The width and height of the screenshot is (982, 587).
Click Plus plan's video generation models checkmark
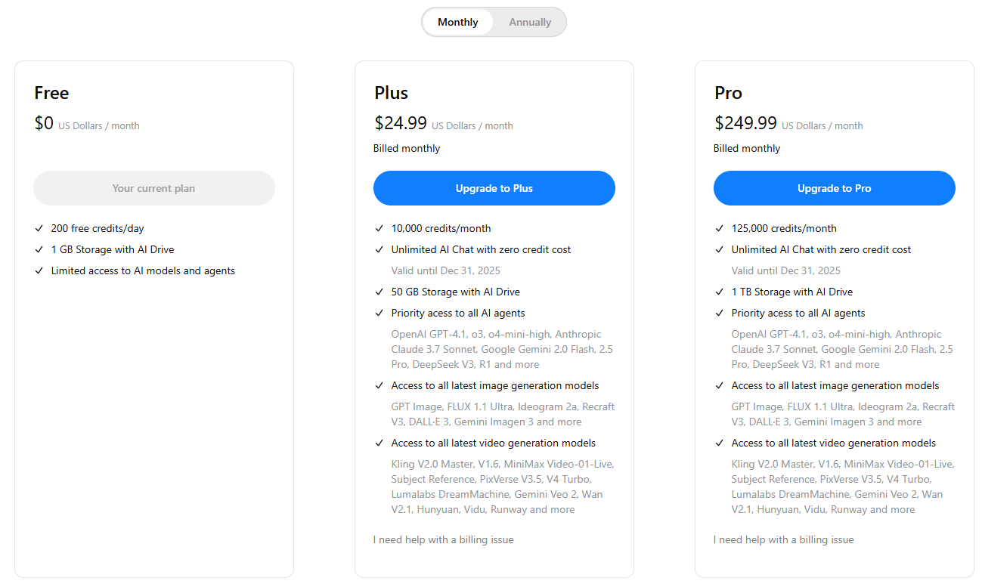[x=379, y=443]
